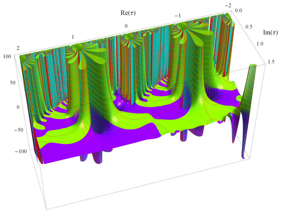Select the tick label 1 on Re(τ) axis

pos(73,37)
